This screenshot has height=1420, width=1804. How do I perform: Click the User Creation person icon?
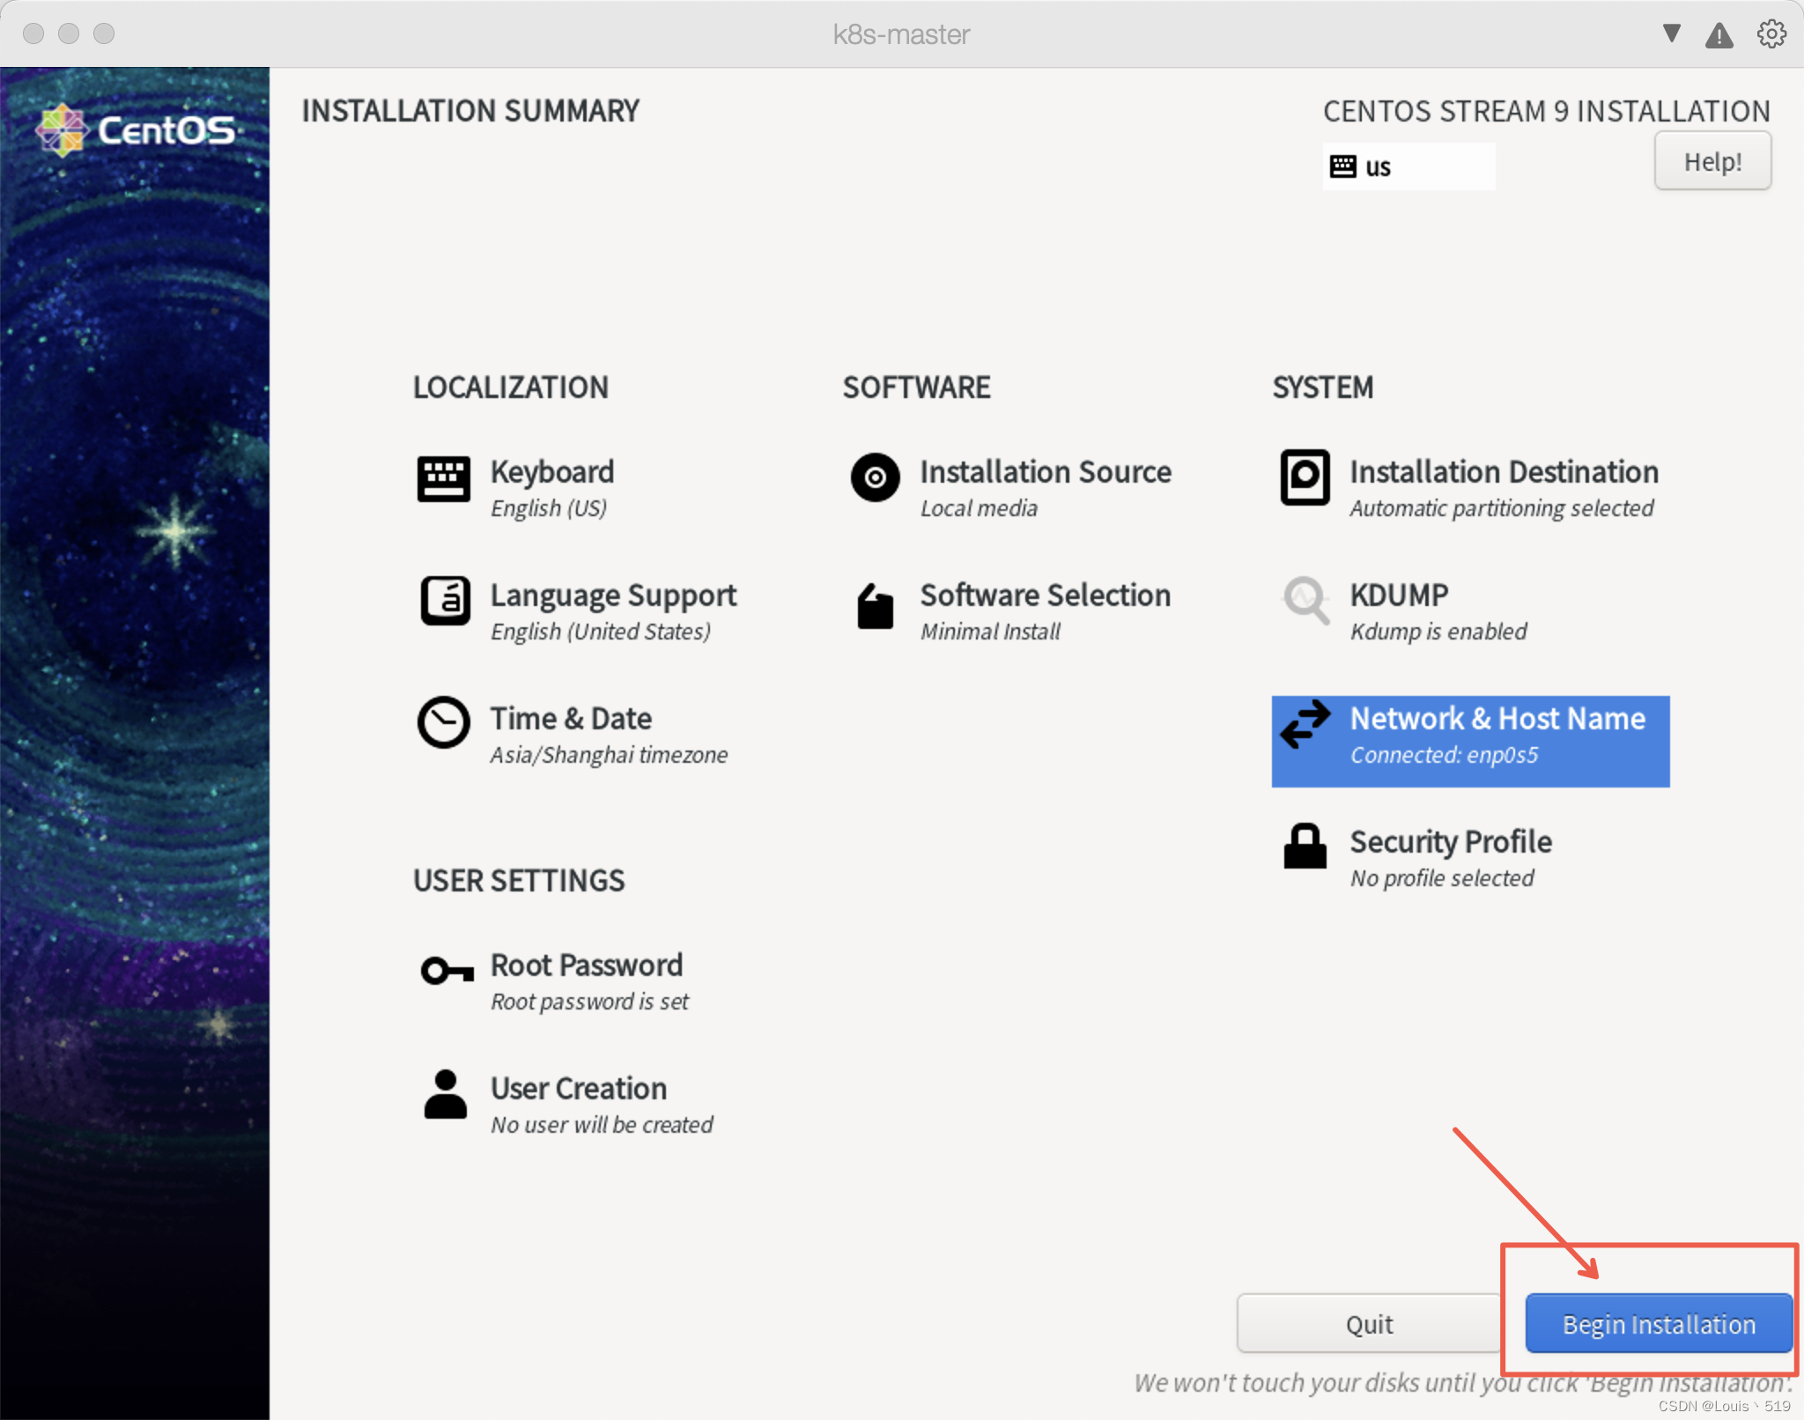(445, 1094)
